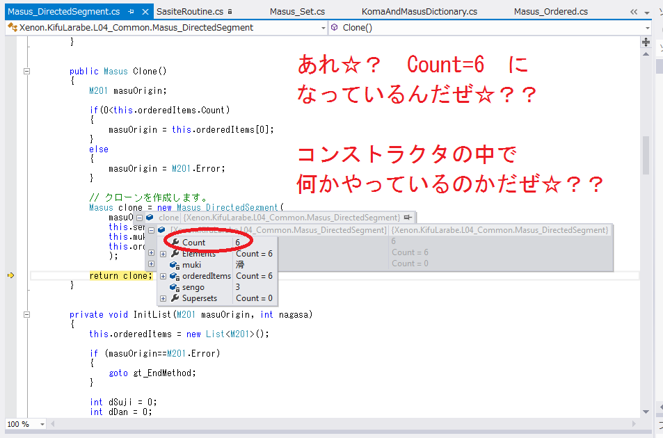The width and height of the screenshot is (663, 438).
Task: Click the method cube icon beside Clone()
Action: [x=335, y=27]
